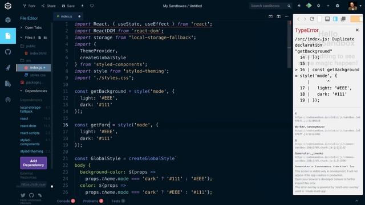Click the external resource URL field
The image size is (365, 205).
[33, 184]
